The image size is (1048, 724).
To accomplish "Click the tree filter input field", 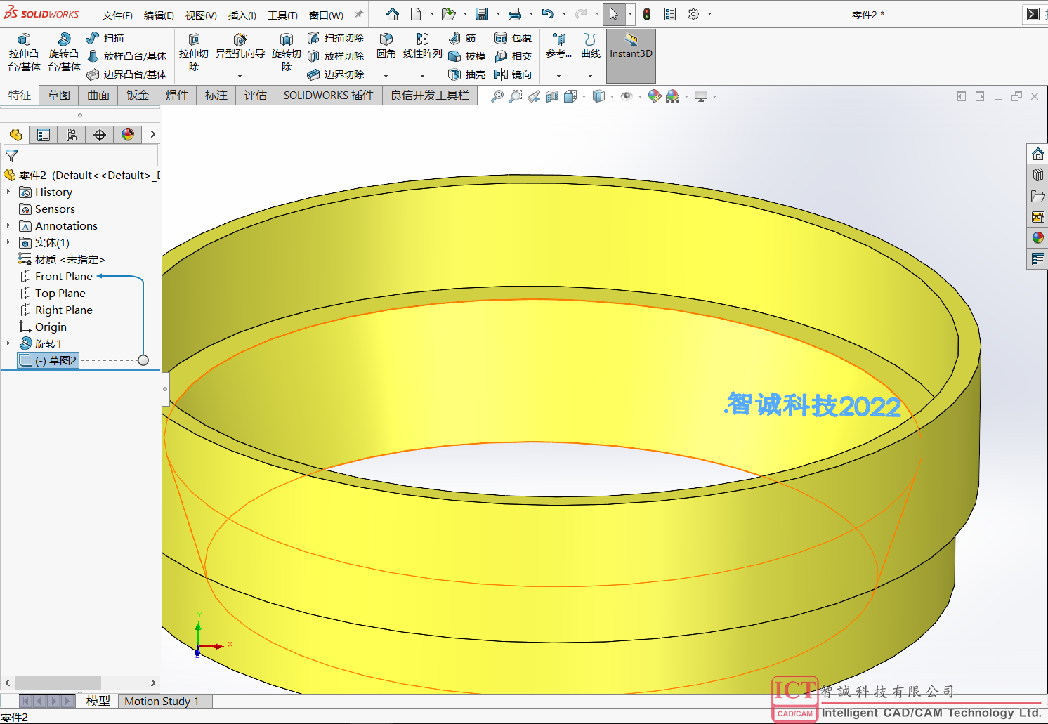I will (81, 155).
